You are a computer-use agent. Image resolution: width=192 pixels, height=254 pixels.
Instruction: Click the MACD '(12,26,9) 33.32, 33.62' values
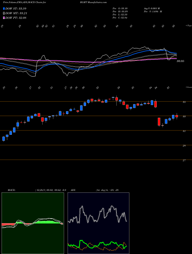[50, 190]
